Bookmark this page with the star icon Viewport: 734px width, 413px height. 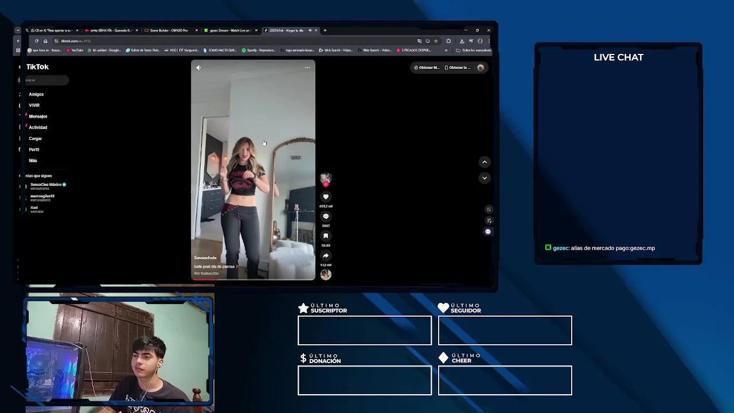[436, 41]
